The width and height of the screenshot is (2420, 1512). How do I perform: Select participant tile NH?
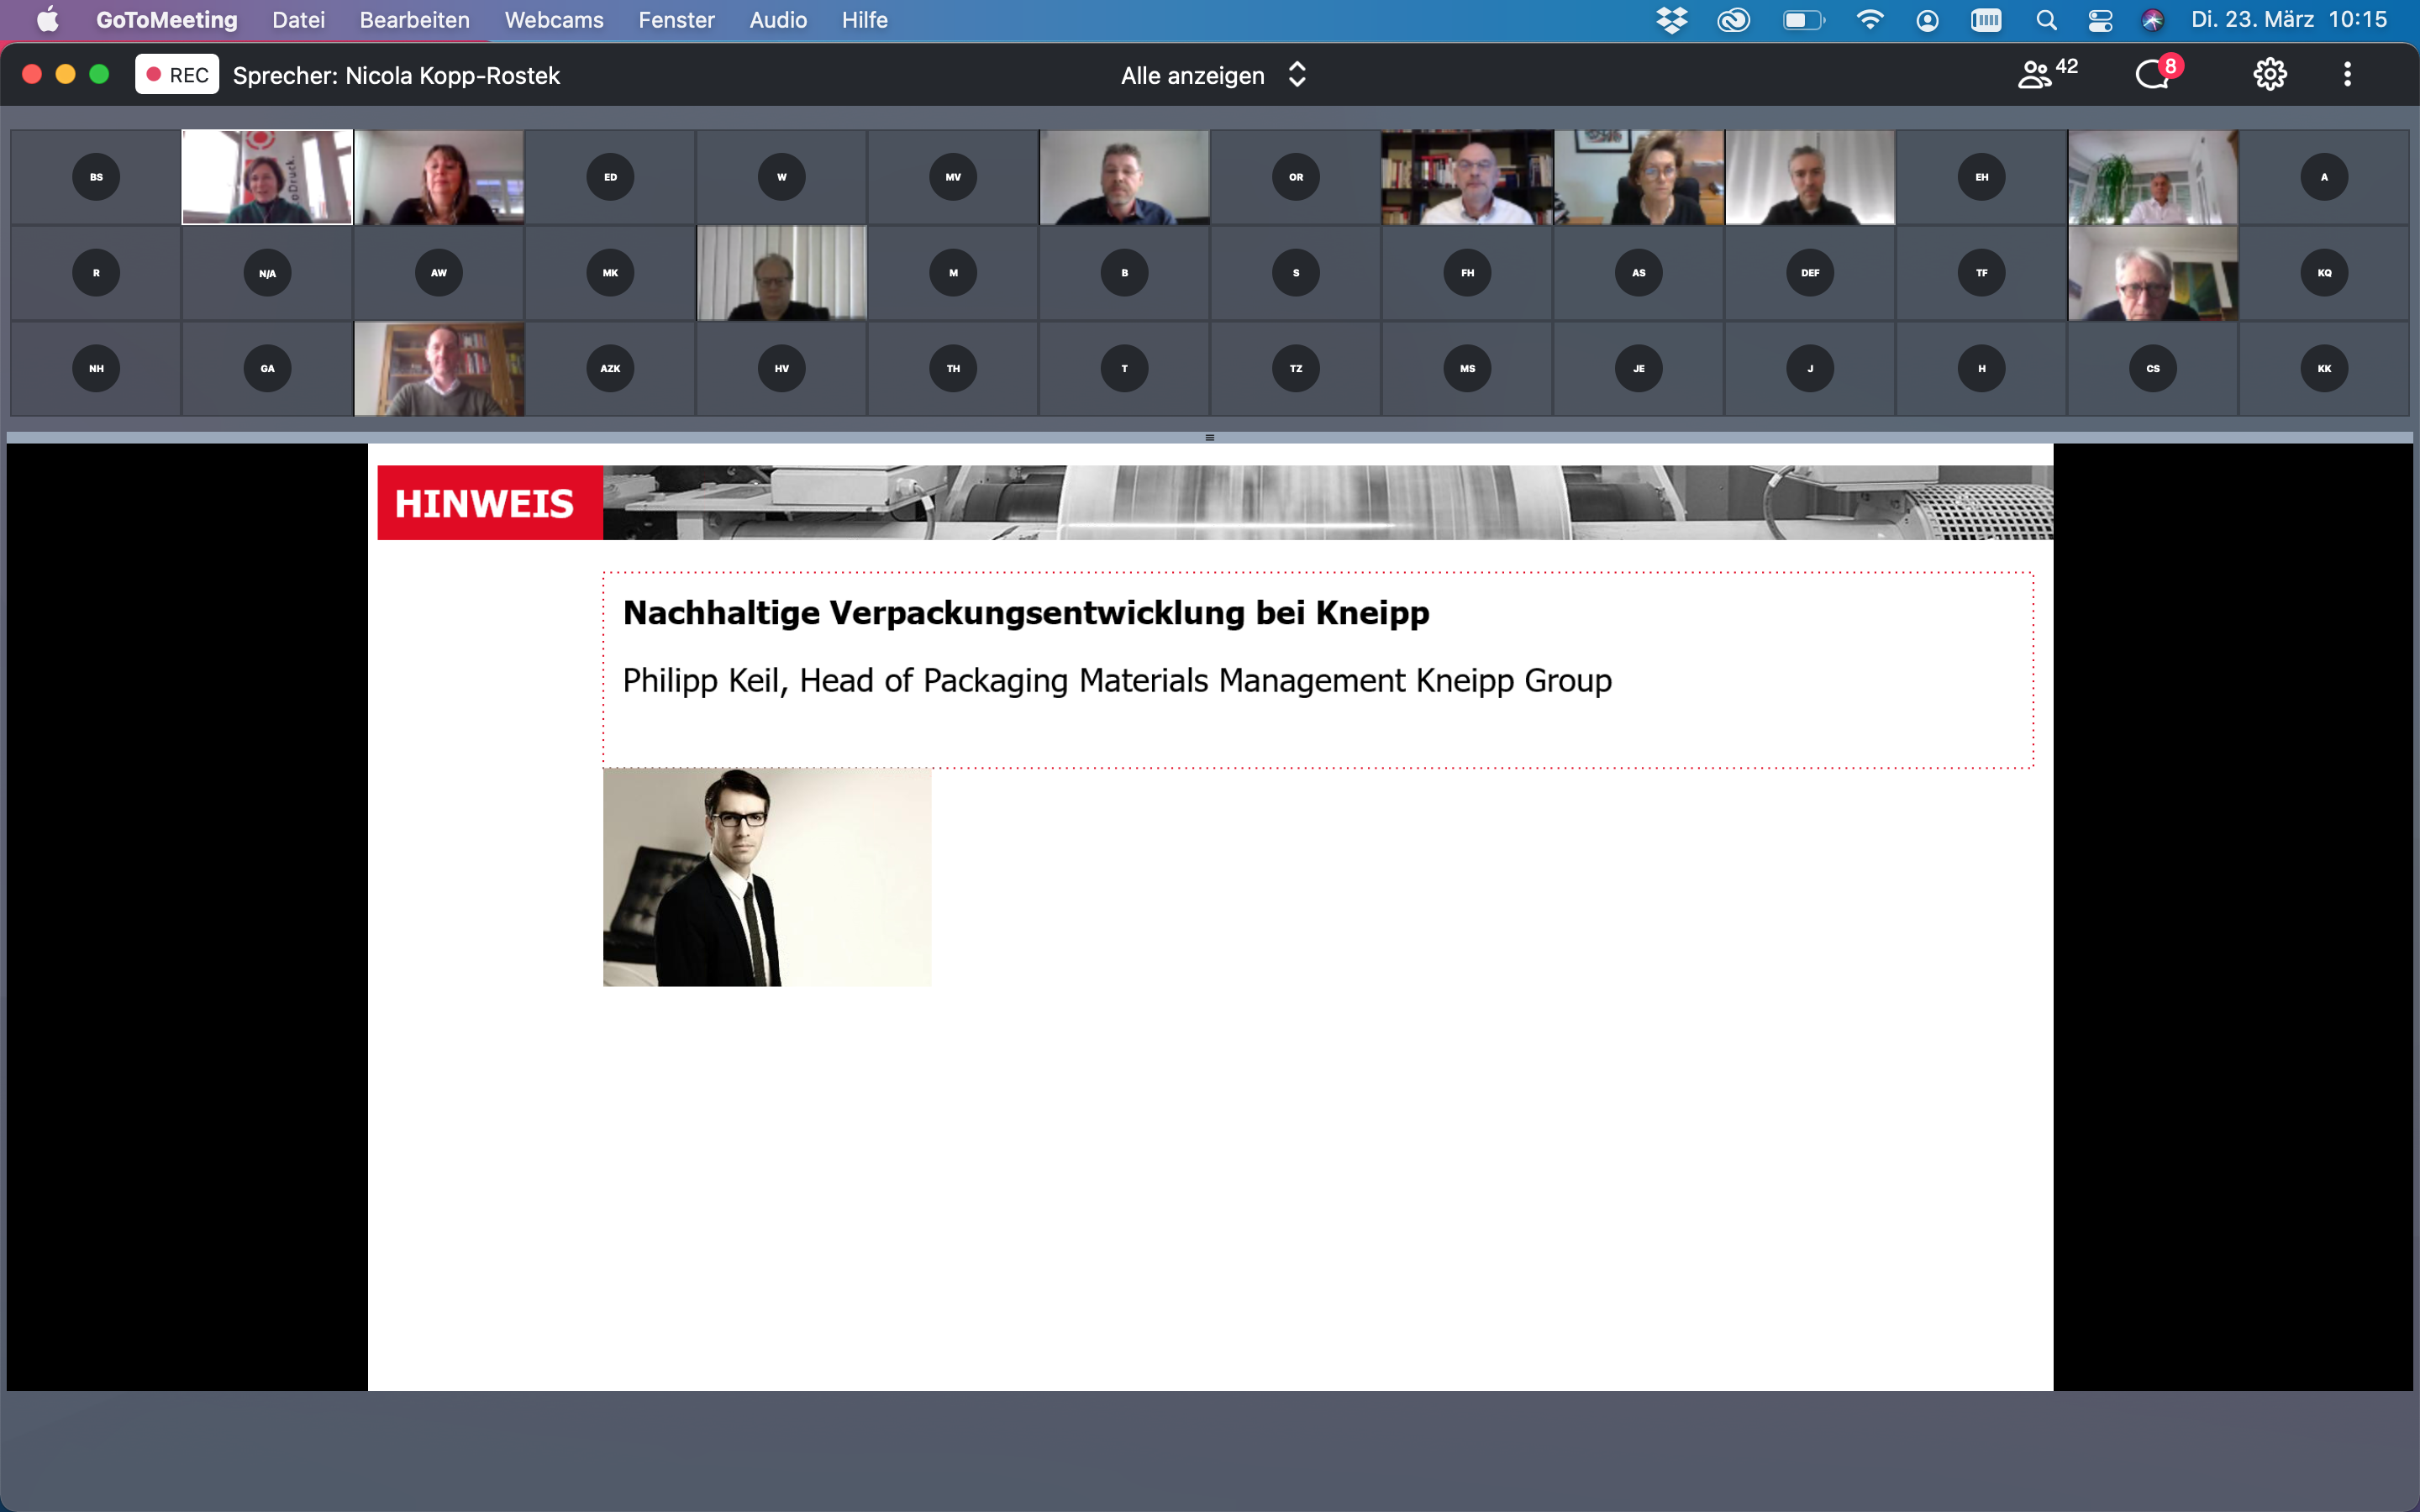[96, 369]
